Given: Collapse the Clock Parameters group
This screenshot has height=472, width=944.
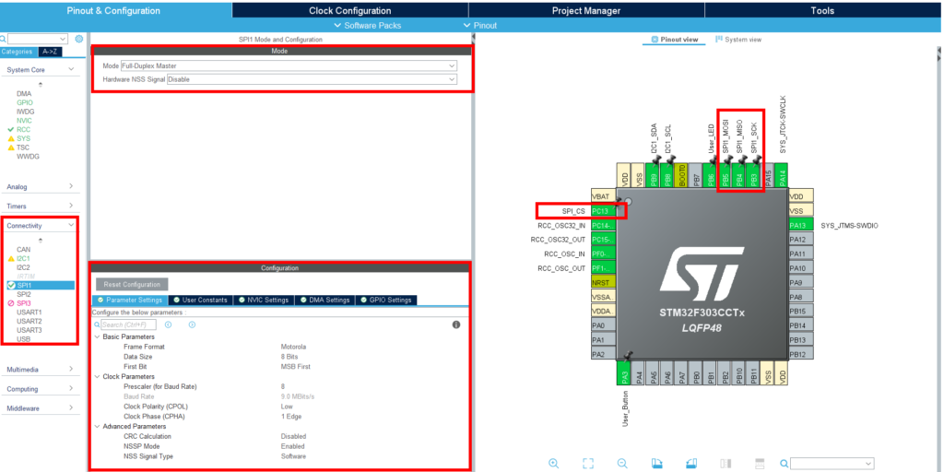Looking at the screenshot, I should (97, 376).
